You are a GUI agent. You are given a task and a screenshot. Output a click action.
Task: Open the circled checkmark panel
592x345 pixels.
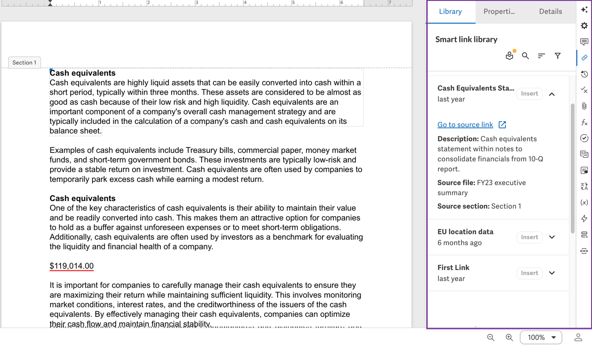[584, 138]
